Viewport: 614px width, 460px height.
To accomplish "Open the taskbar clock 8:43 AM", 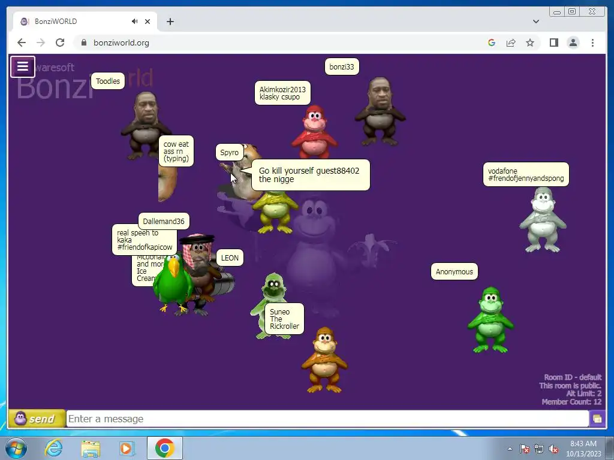I will (x=583, y=449).
